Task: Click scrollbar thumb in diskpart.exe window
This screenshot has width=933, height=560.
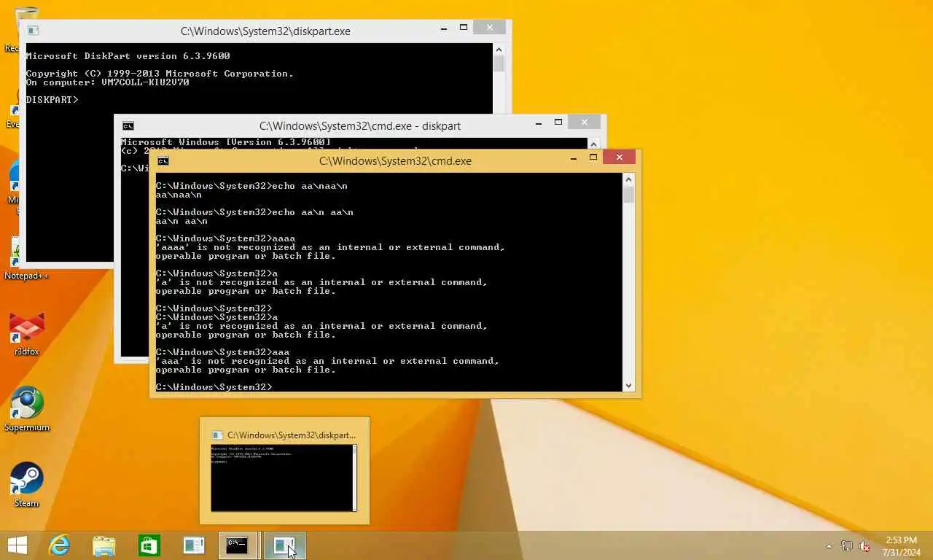Action: (x=499, y=64)
